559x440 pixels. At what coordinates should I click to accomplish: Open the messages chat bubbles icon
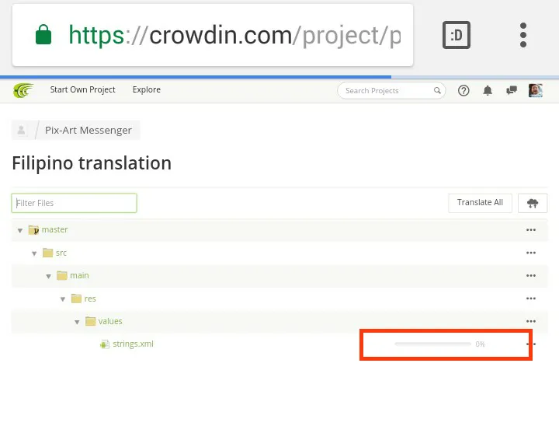[512, 90]
